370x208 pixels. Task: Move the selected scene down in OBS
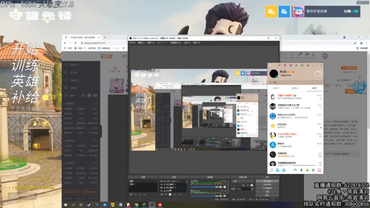pos(145,194)
